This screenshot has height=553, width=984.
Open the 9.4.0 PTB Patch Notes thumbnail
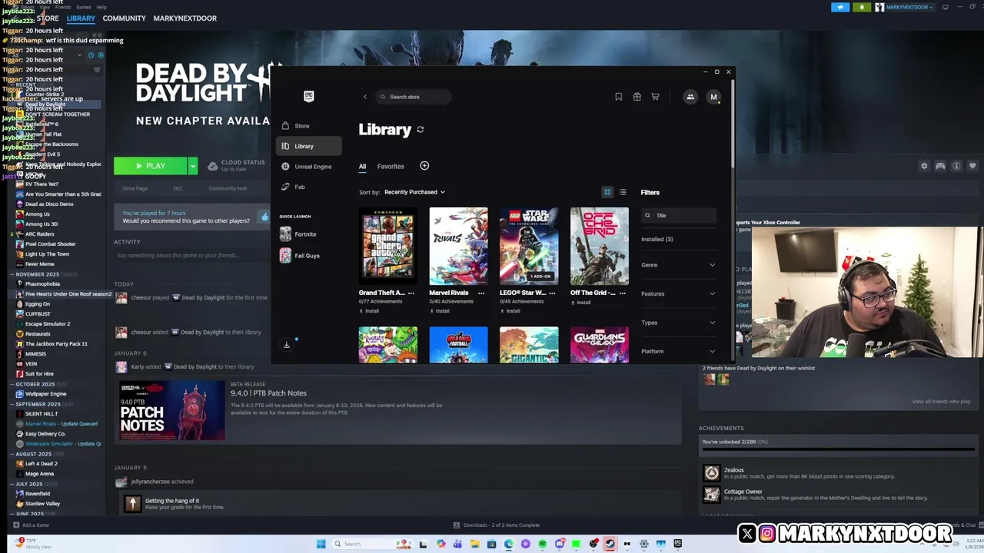172,410
